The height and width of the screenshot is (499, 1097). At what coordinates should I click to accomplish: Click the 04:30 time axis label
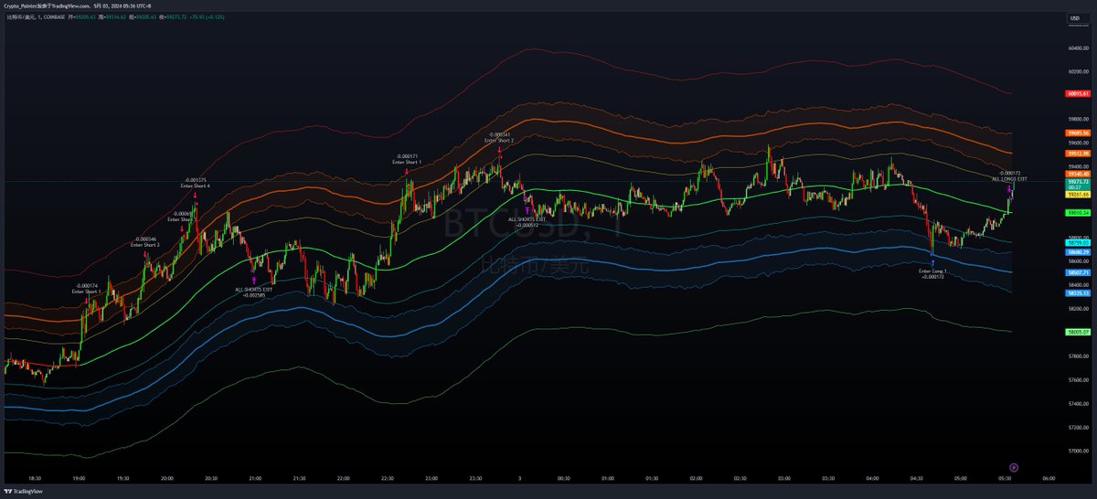tap(917, 477)
